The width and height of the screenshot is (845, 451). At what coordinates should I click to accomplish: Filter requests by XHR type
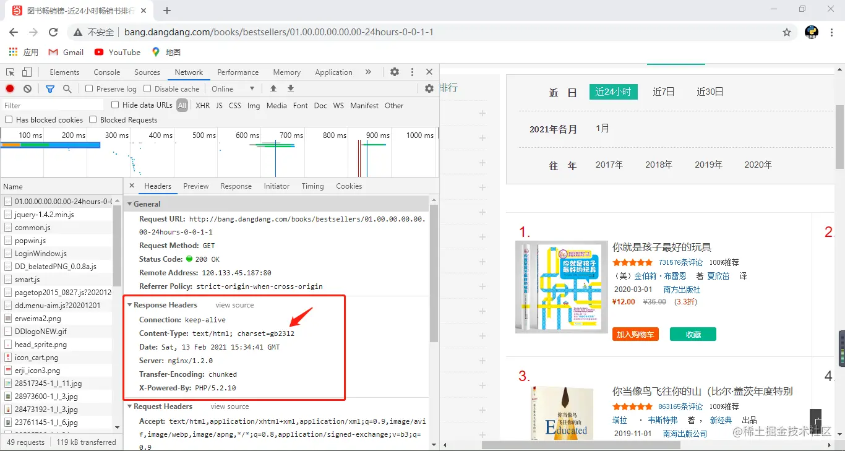pos(203,105)
